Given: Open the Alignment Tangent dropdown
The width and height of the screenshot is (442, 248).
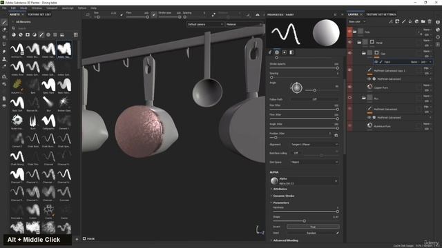Looking at the screenshot, I should 315,145.
